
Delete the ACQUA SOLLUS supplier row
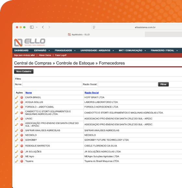[22, 102]
